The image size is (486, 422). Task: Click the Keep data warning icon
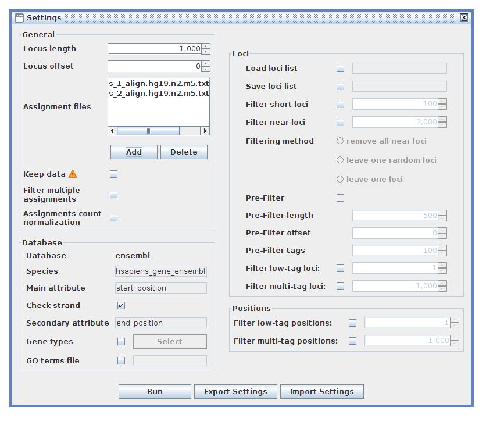[73, 174]
